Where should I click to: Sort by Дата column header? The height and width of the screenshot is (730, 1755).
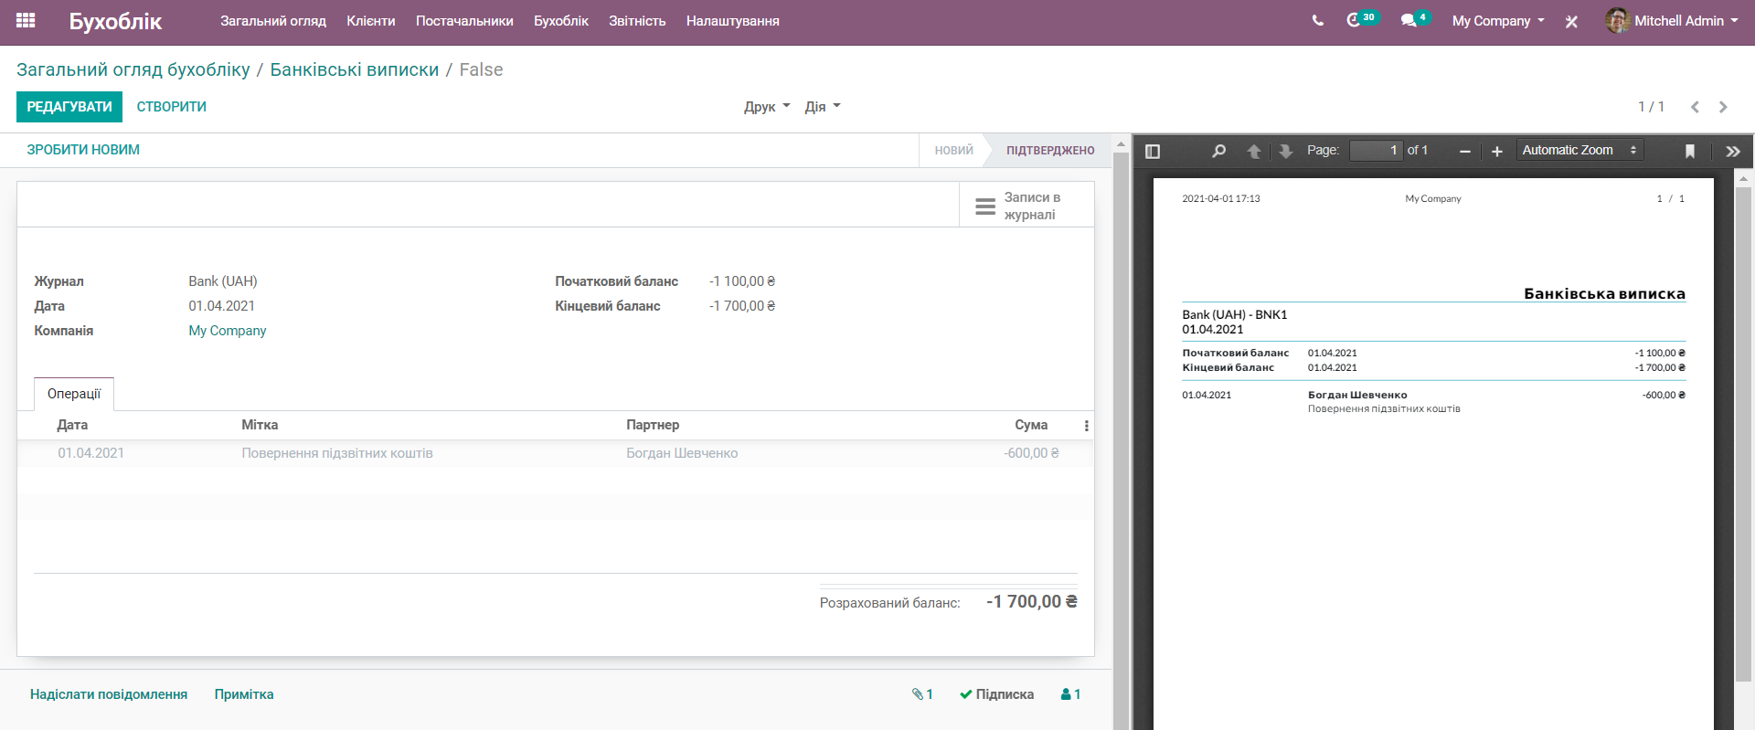(x=73, y=425)
